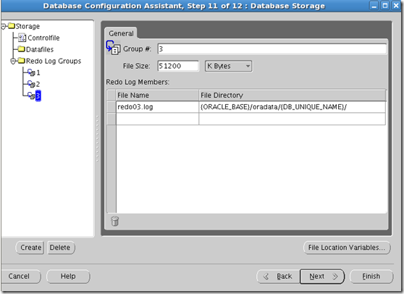Viewport: 404px width, 294px height.
Task: Select the General tab
Action: pos(121,33)
